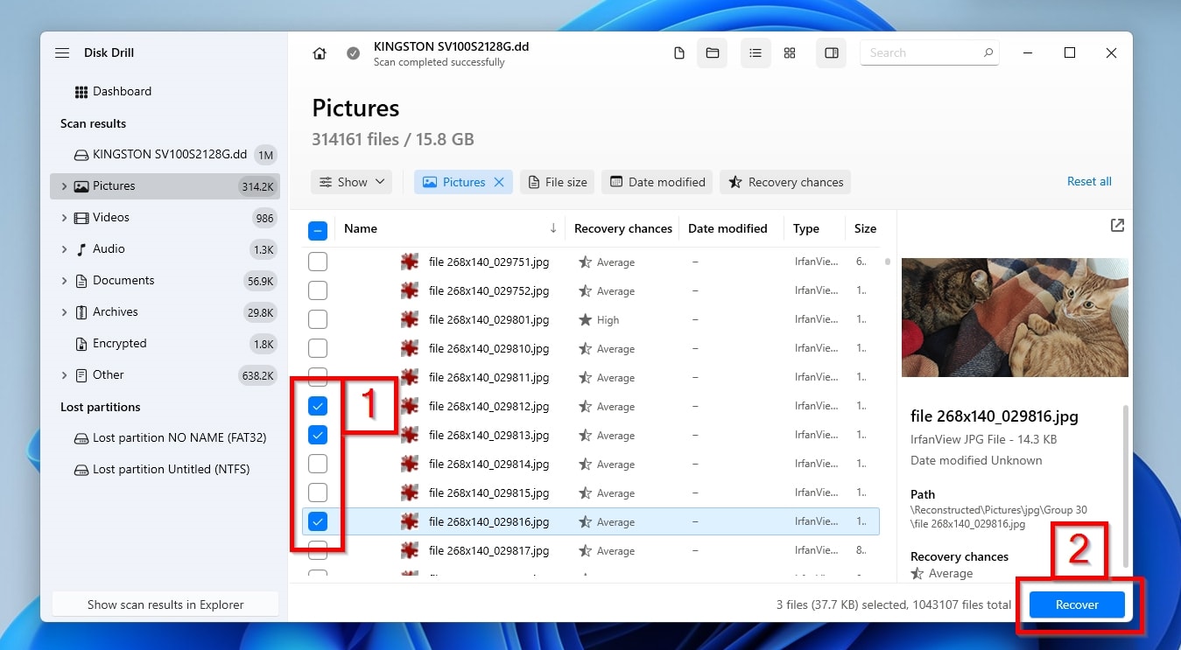
Task: Click the Recover button
Action: [x=1077, y=605]
